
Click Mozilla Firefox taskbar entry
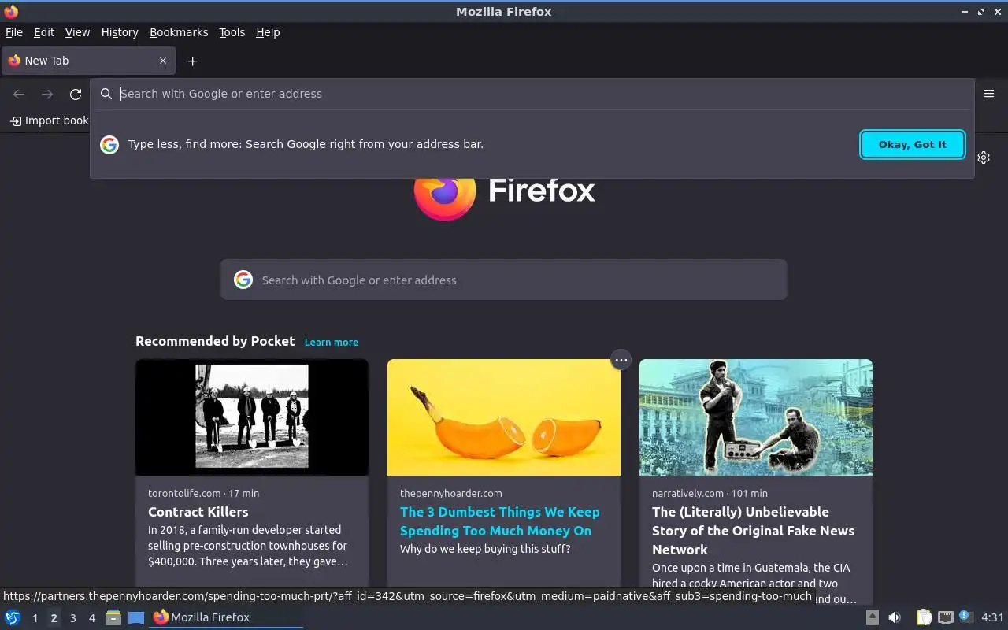pos(226,617)
